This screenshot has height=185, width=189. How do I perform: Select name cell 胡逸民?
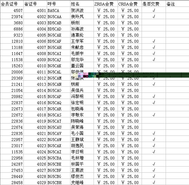coord(82,145)
